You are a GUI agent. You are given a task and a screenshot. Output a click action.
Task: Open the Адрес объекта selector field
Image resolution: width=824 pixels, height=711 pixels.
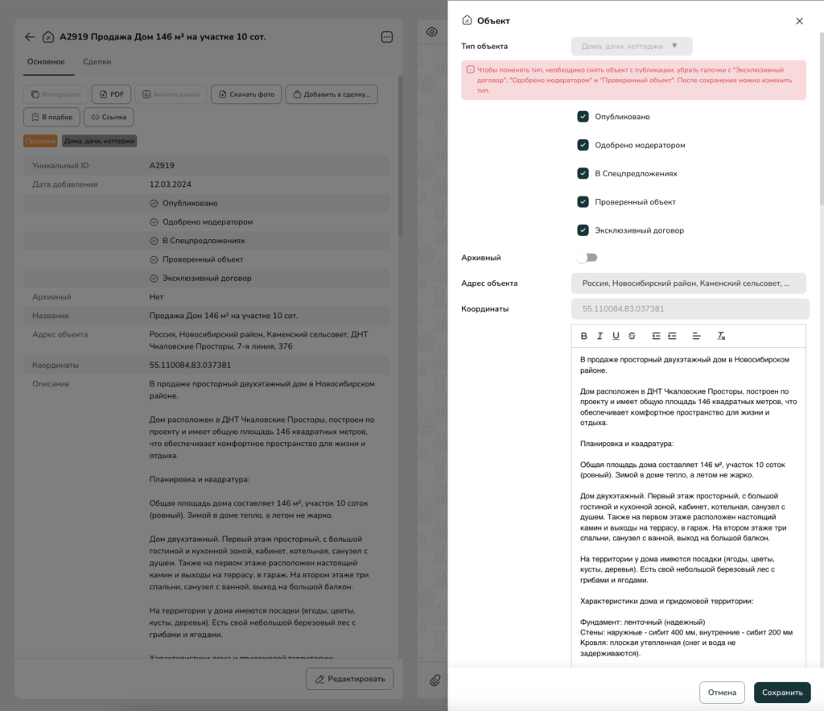coord(688,283)
